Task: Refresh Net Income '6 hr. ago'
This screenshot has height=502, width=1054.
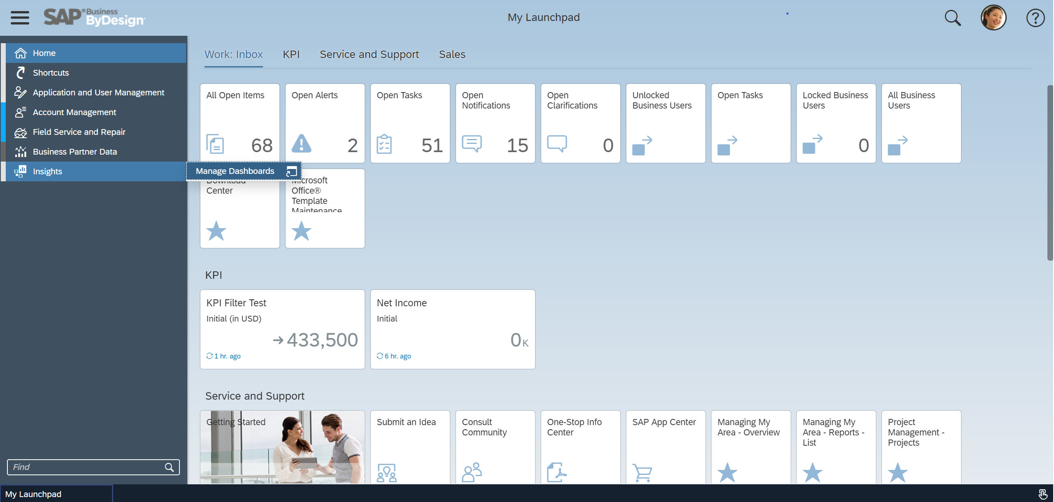Action: point(394,356)
